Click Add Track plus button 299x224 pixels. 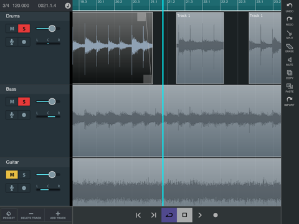pyautogui.click(x=58, y=215)
